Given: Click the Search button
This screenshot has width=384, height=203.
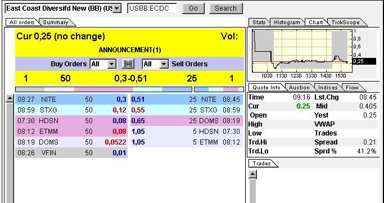Looking at the screenshot, I should (226, 8).
